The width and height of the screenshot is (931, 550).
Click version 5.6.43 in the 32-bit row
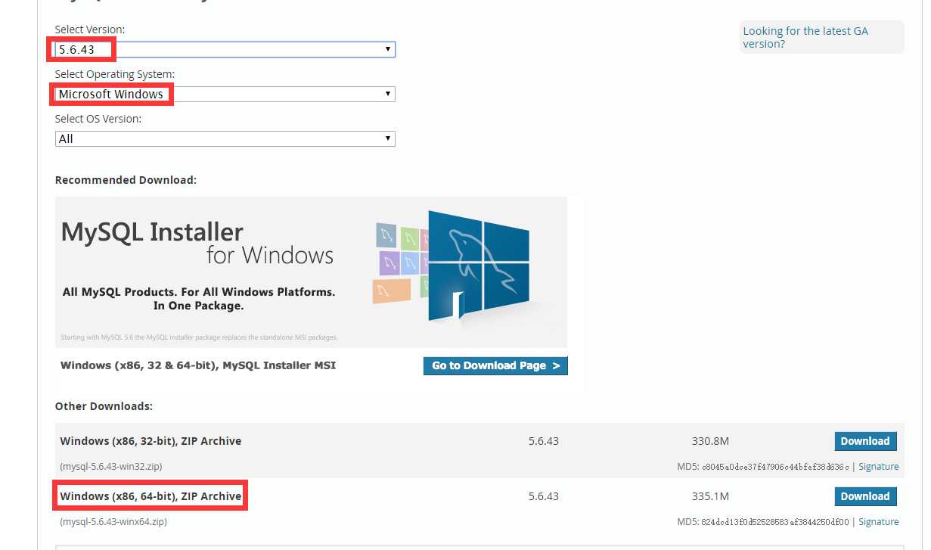click(x=544, y=441)
